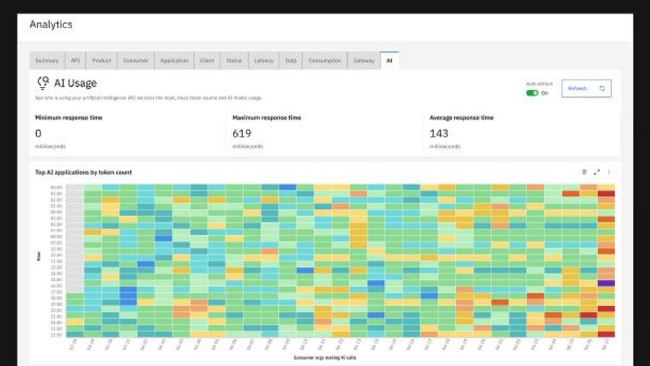The width and height of the screenshot is (650, 366).
Task: Click the circular refresh arrows icon
Action: [602, 89]
